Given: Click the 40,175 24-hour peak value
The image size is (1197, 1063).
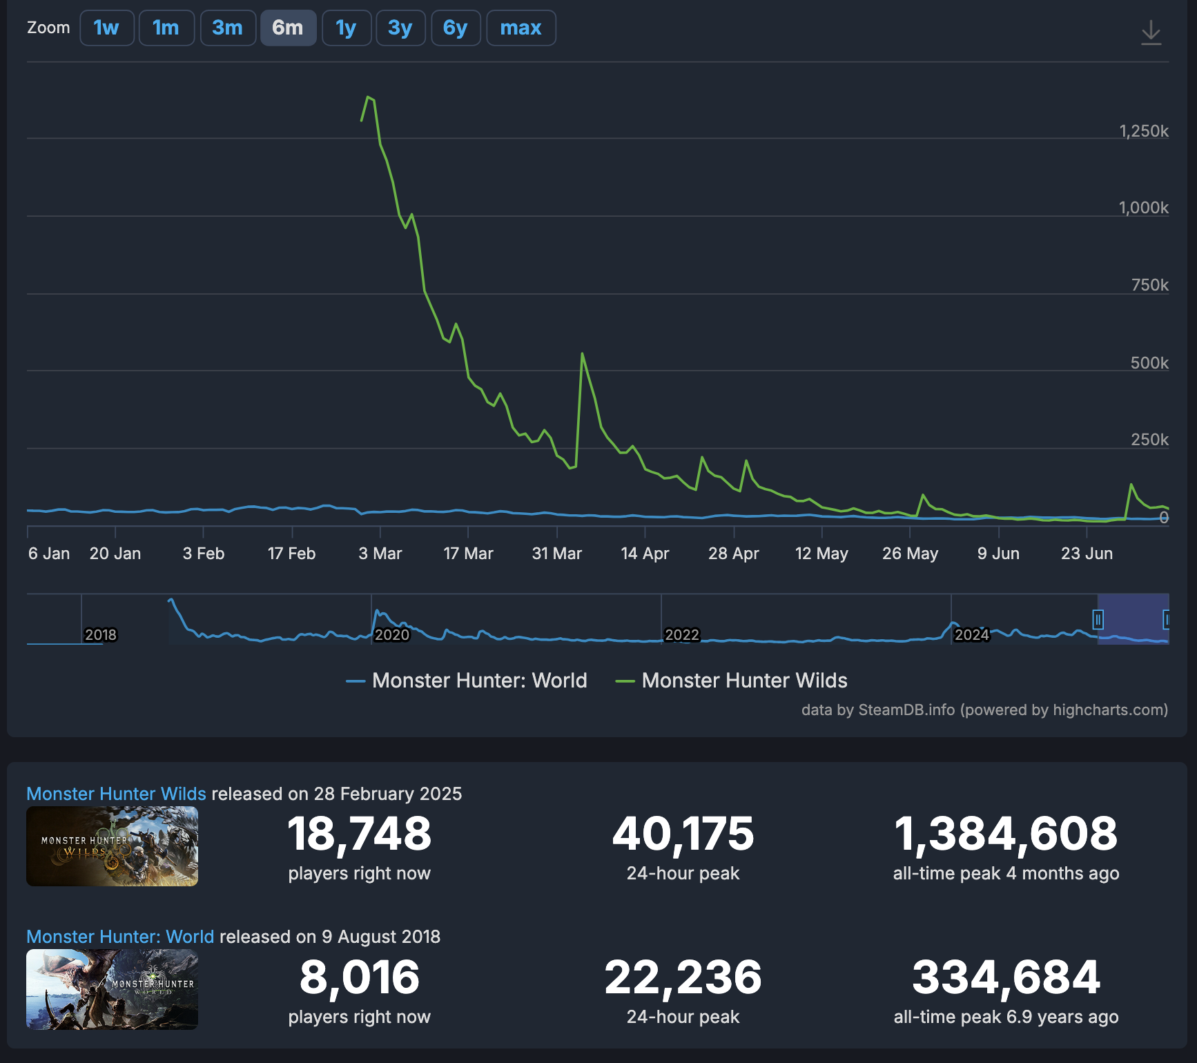Looking at the screenshot, I should pyautogui.click(x=683, y=834).
